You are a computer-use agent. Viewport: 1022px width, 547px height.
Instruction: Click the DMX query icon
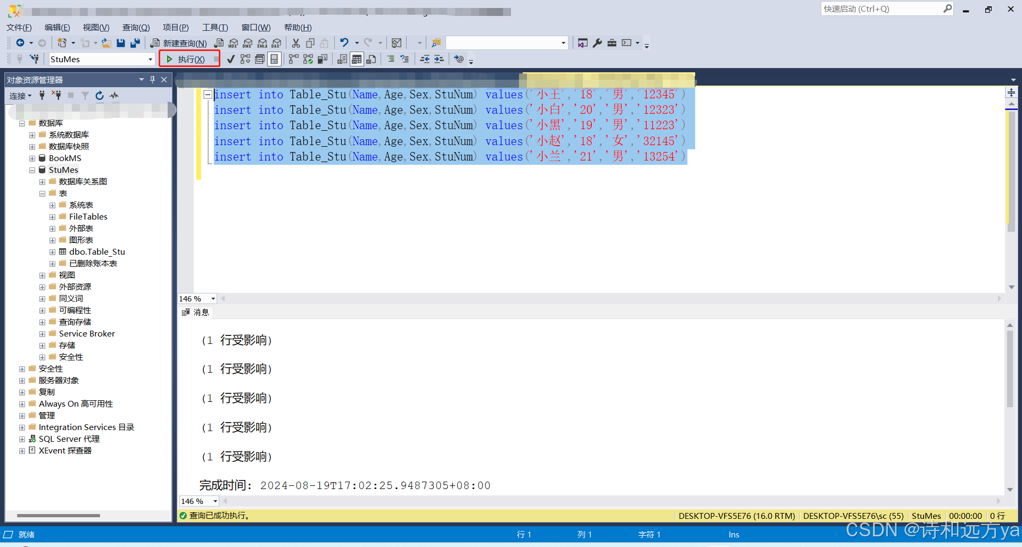(248, 43)
